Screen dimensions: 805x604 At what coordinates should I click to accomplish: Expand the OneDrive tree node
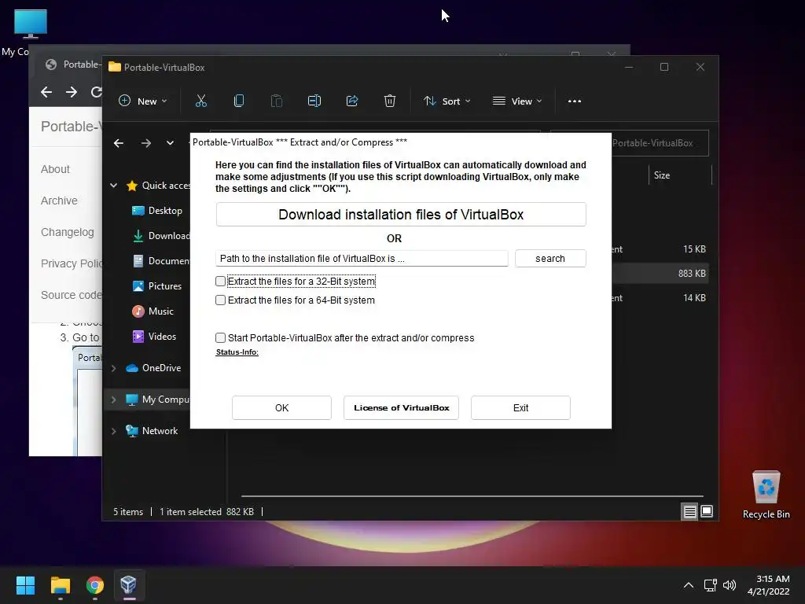113,368
